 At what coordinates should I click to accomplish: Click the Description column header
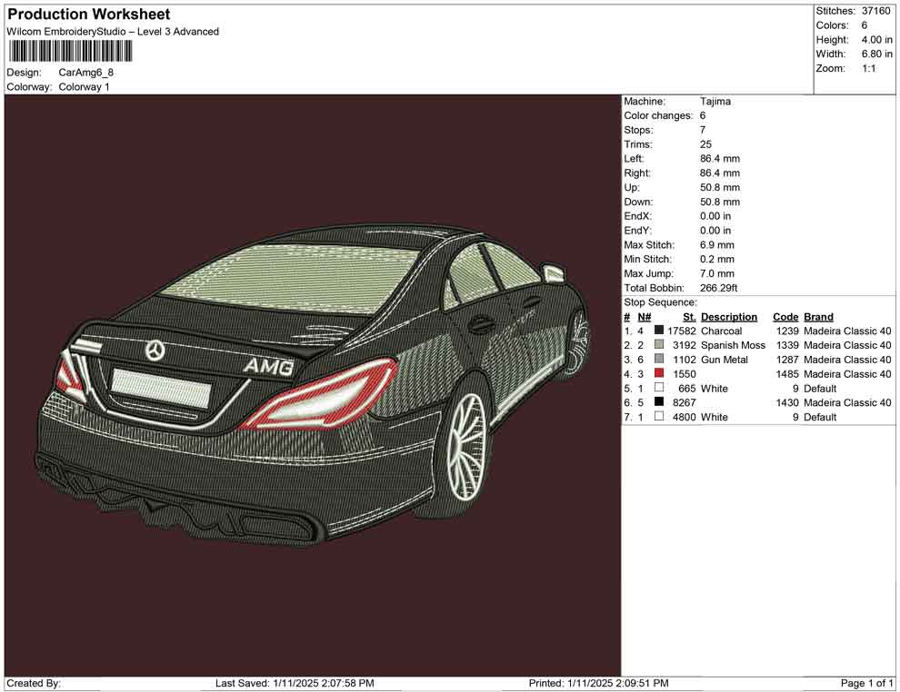732,316
